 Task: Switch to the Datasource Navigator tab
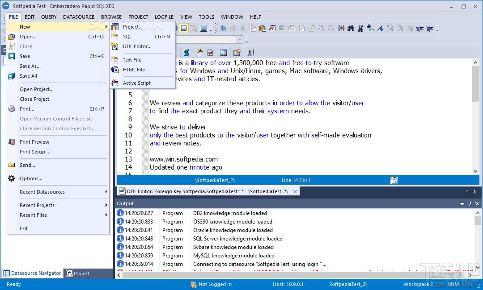point(33,273)
